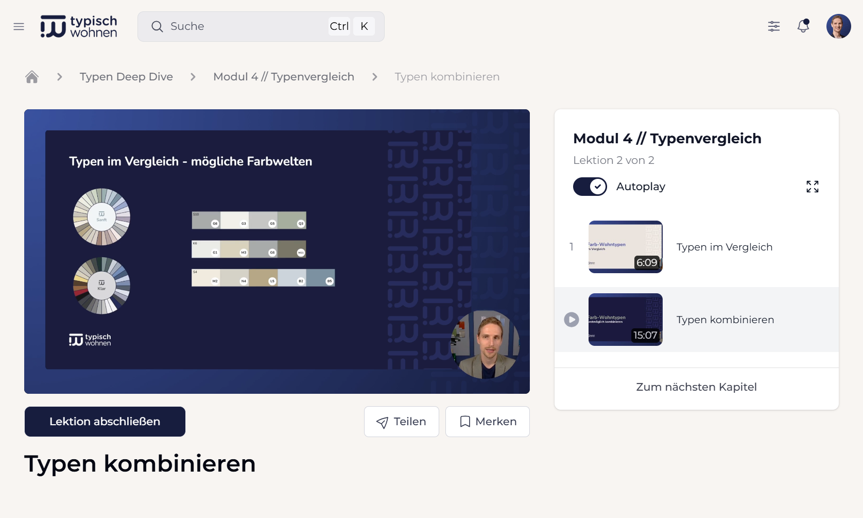Open the user profile avatar
This screenshot has height=518, width=863.
coord(838,26)
